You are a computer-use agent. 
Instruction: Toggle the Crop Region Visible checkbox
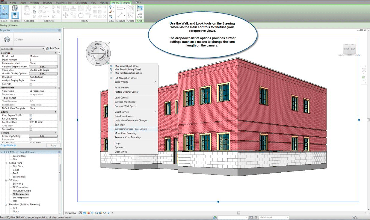[31, 115]
